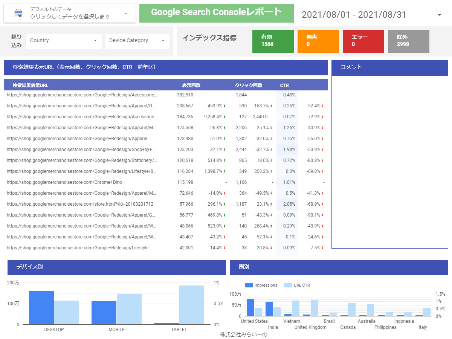Sort by CTR column header

pyautogui.click(x=284, y=85)
